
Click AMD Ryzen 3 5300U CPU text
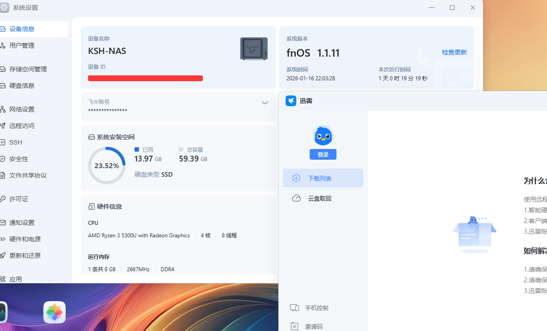coord(139,235)
